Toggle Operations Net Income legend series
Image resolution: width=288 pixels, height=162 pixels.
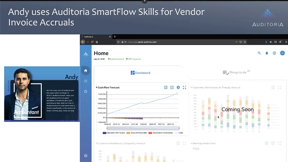[114, 133]
